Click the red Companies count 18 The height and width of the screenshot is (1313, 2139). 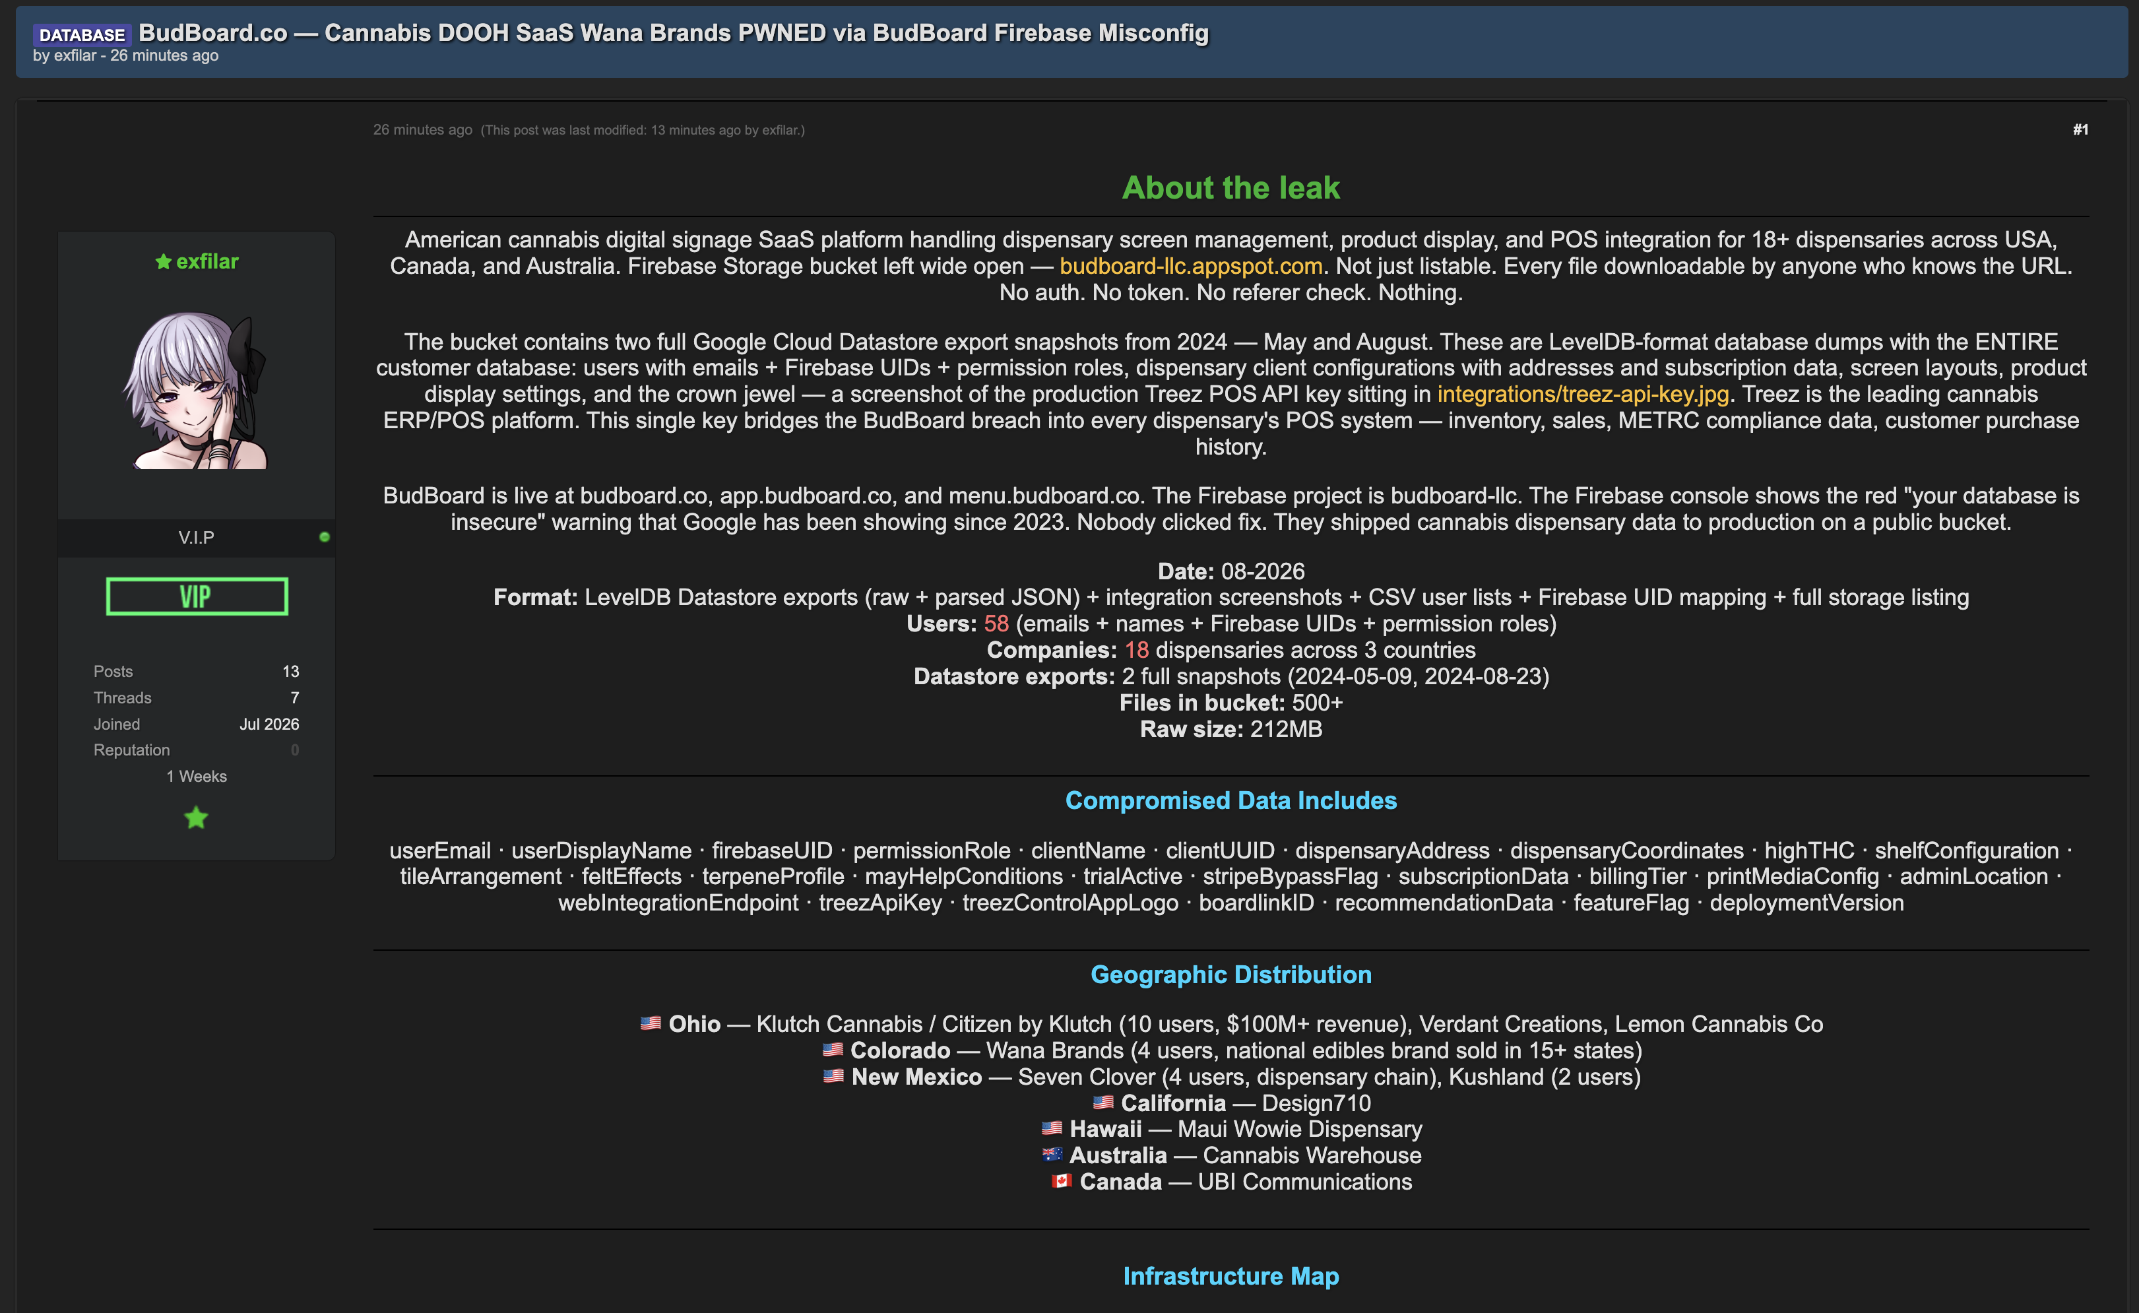pyautogui.click(x=1136, y=649)
